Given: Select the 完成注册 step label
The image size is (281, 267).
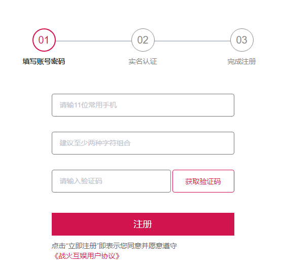Looking at the screenshot, I should (x=241, y=61).
